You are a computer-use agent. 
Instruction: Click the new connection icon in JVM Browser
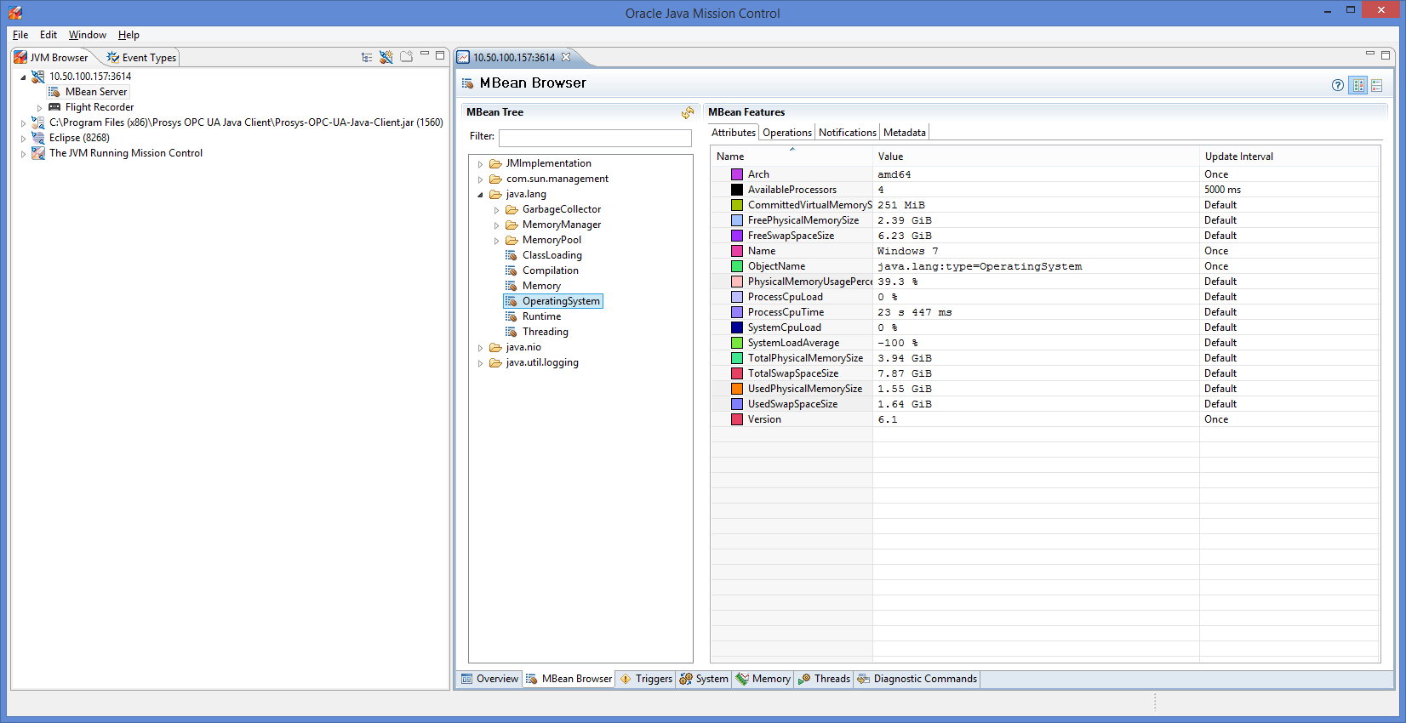pos(386,57)
